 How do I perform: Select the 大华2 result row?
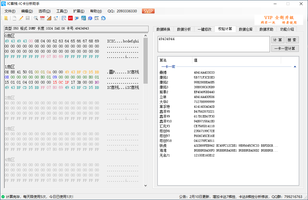click(228, 102)
